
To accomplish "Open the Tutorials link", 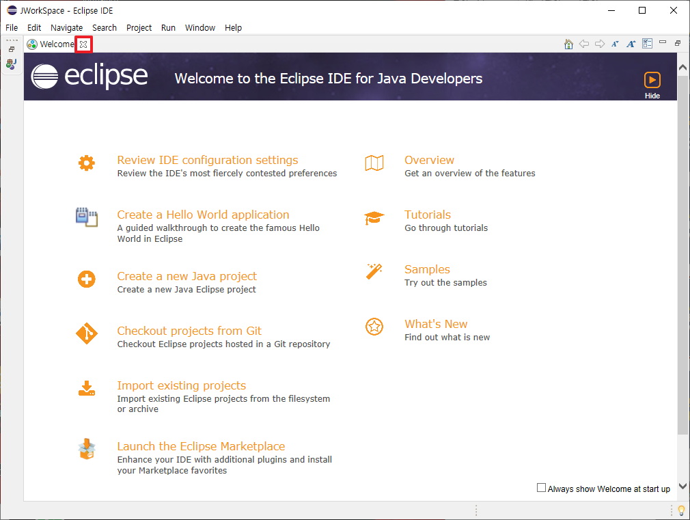I will (428, 215).
